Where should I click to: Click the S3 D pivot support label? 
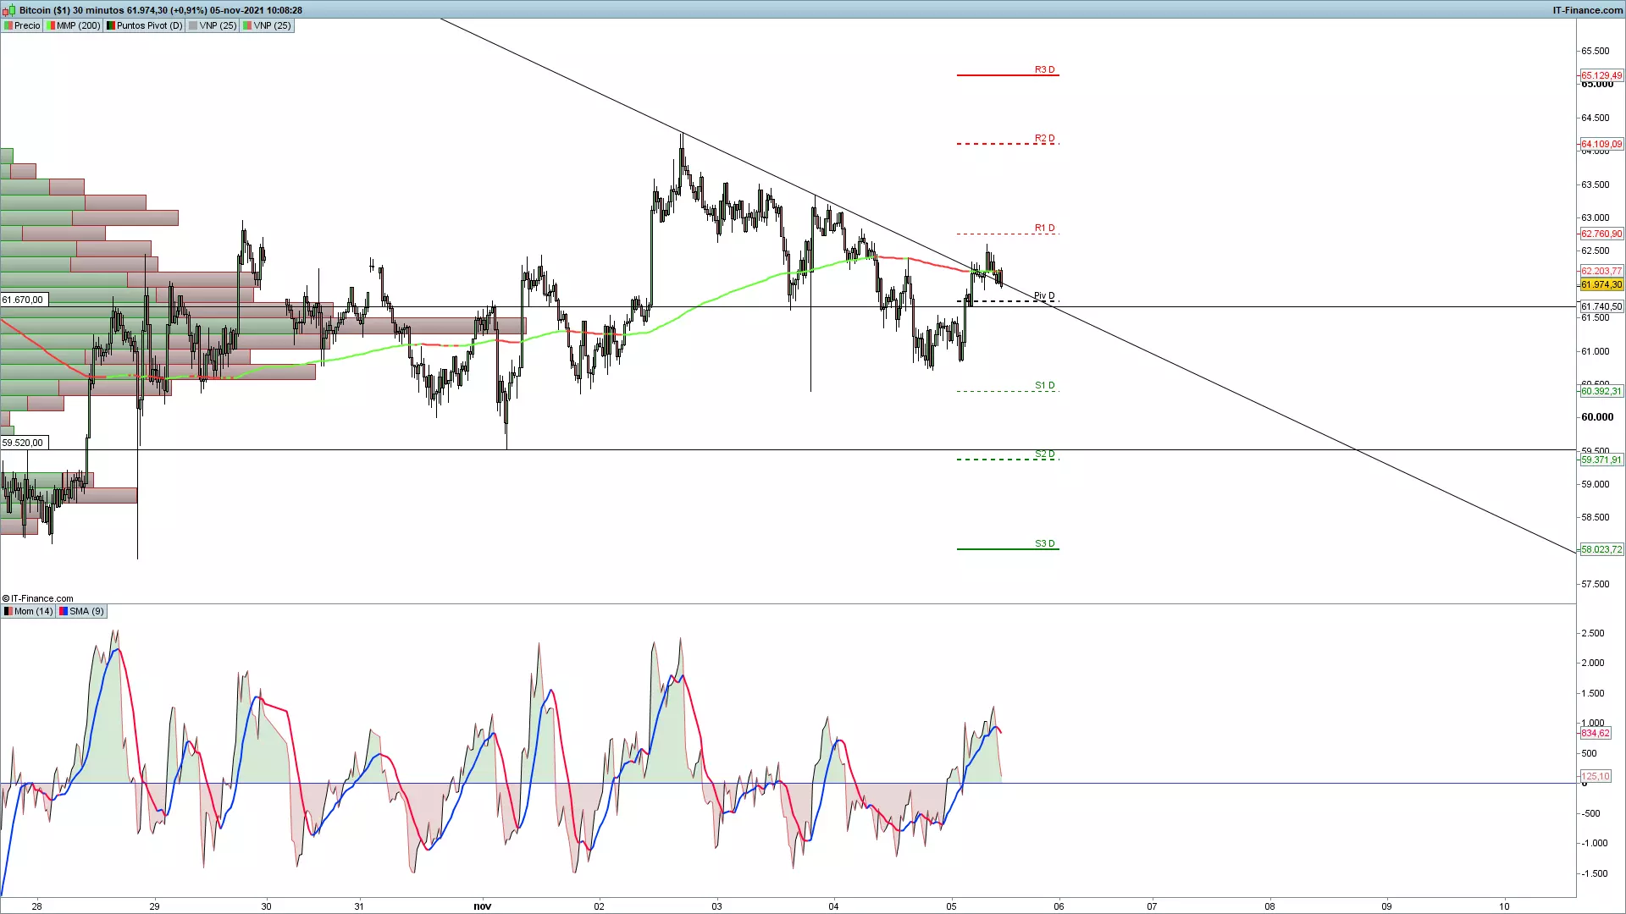(1045, 543)
